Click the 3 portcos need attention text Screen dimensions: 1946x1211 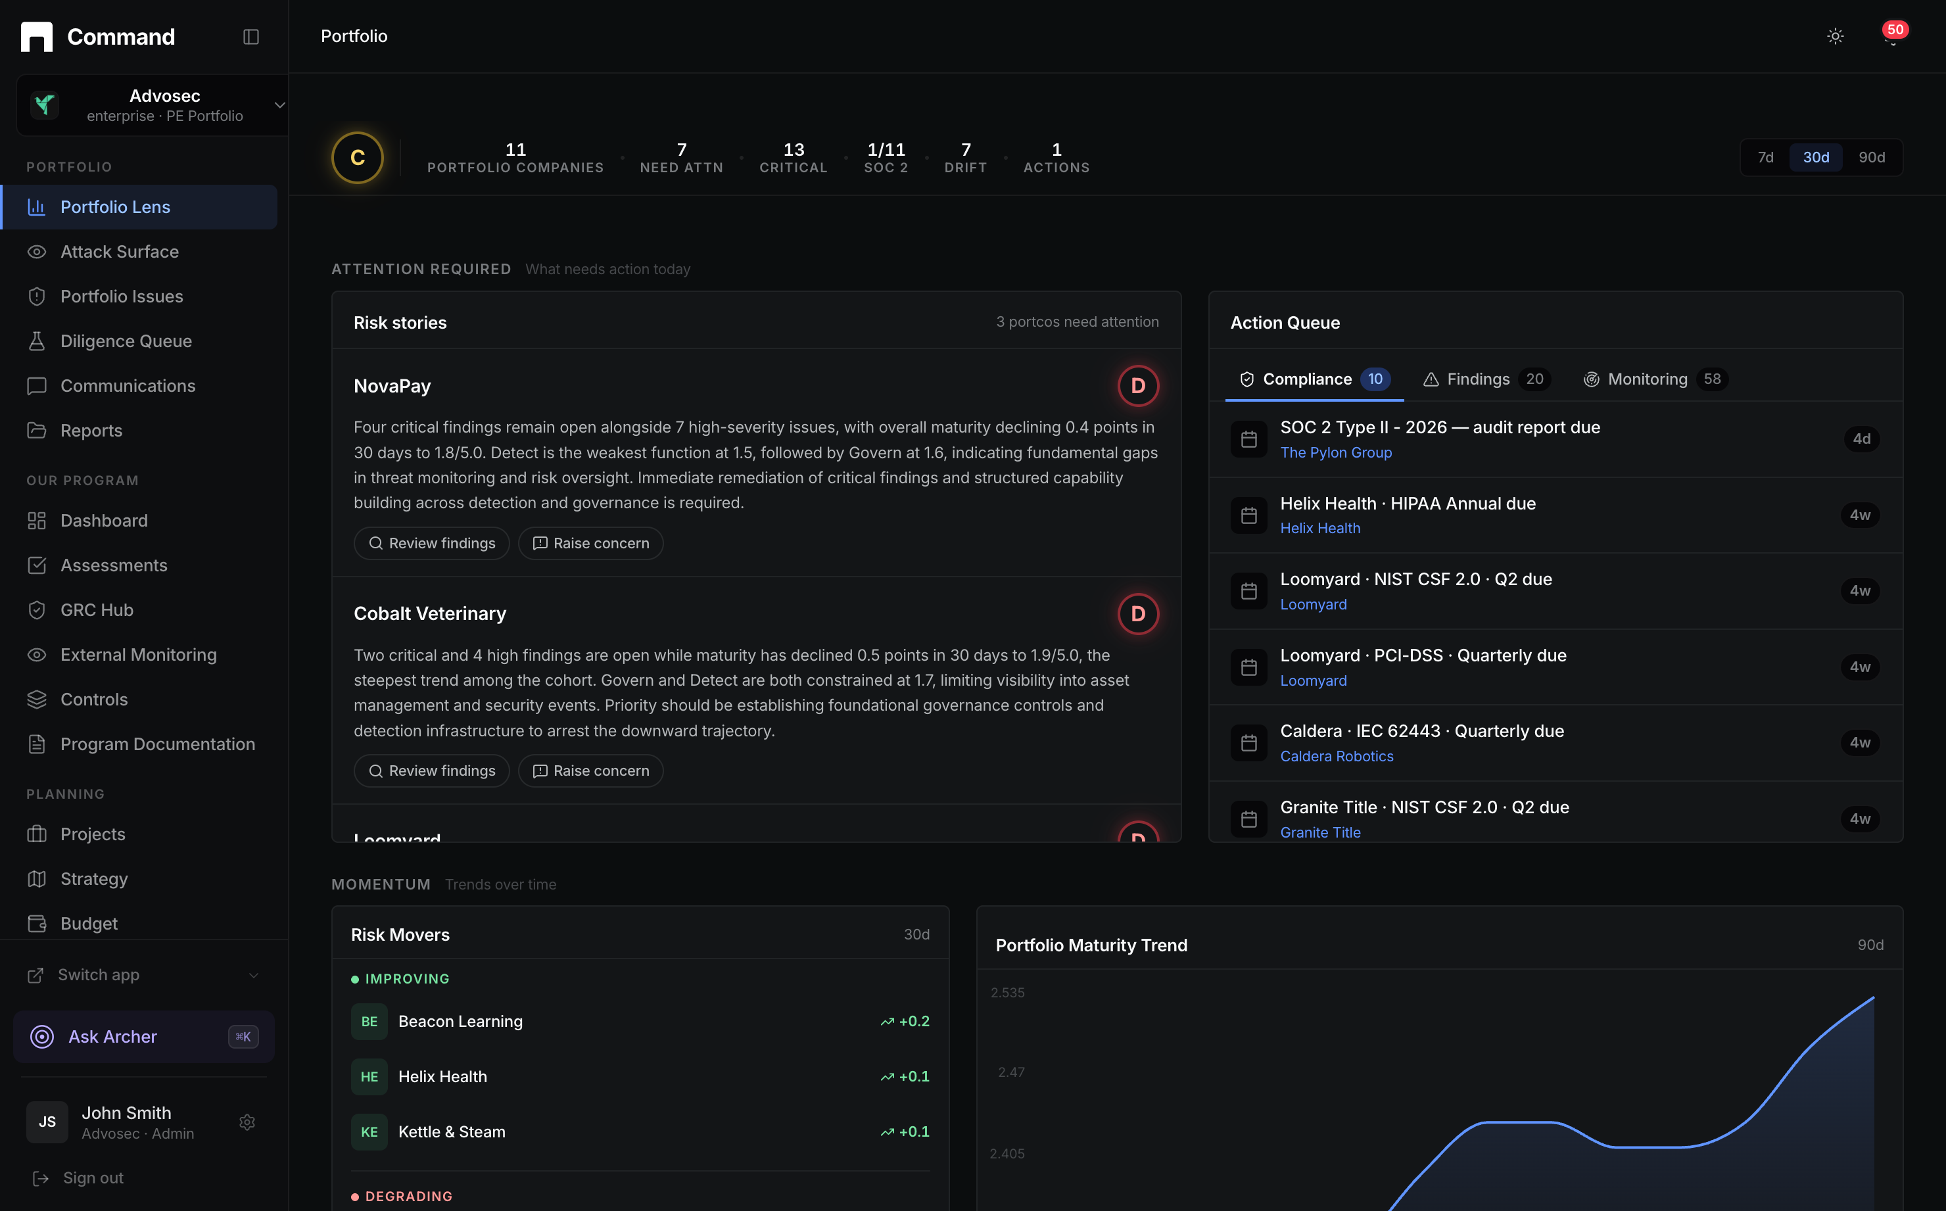point(1077,322)
